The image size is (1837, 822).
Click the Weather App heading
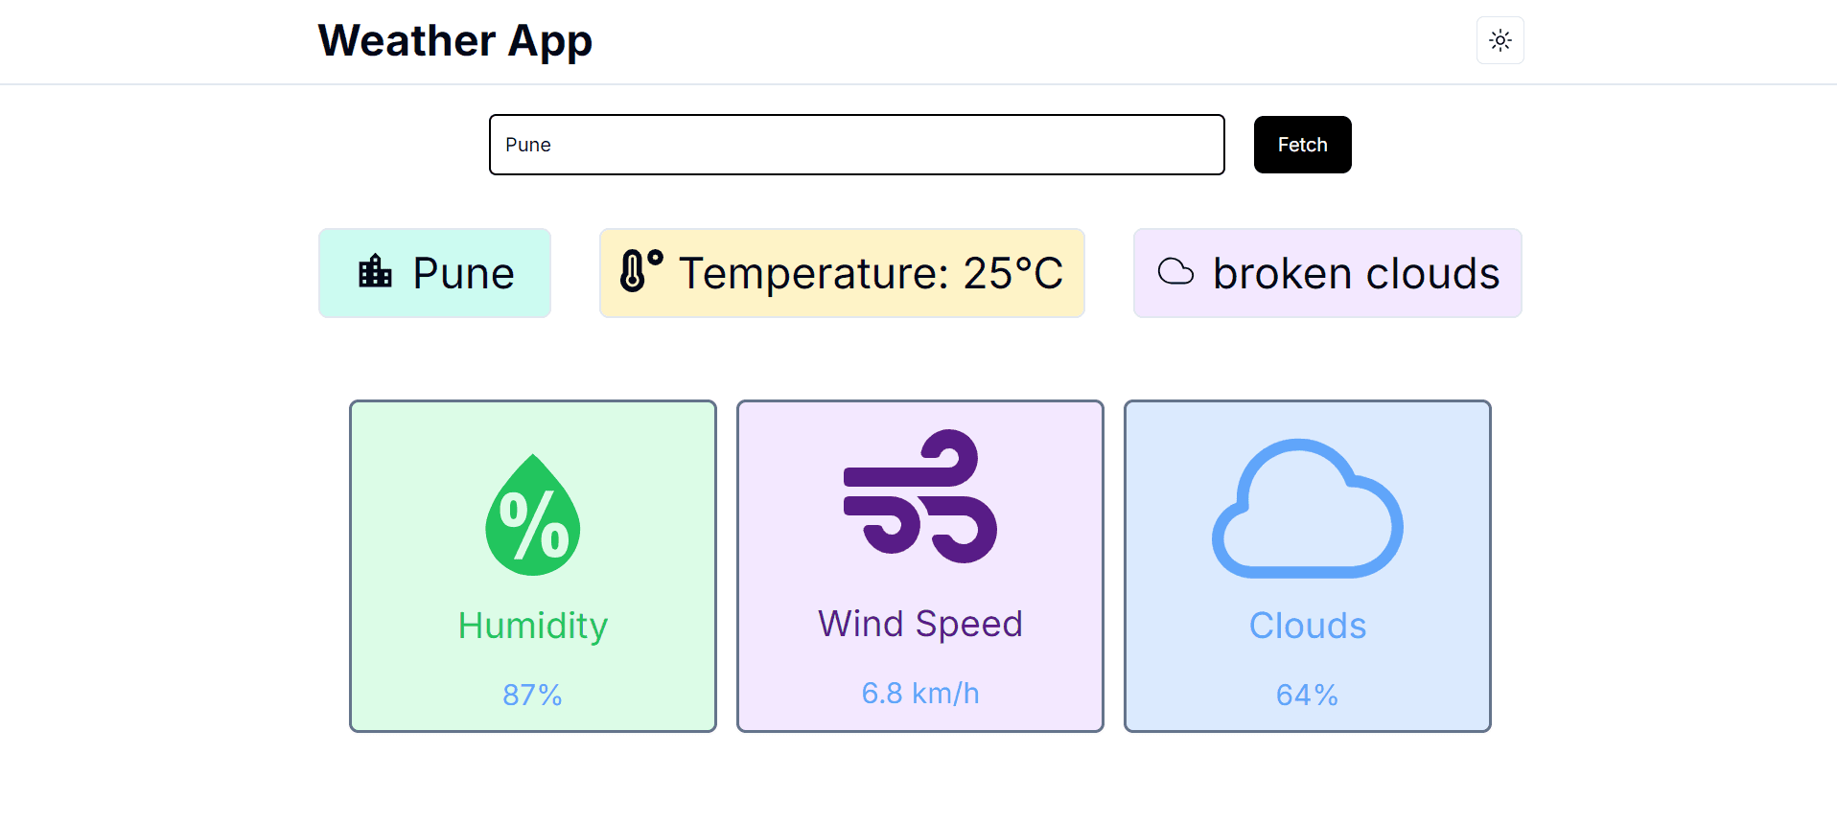pyautogui.click(x=455, y=40)
